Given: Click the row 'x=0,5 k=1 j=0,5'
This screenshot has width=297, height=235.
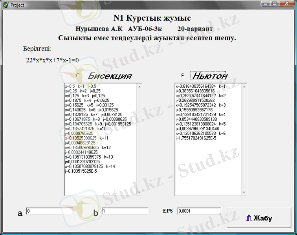Looking at the screenshot, I should click(81, 86).
